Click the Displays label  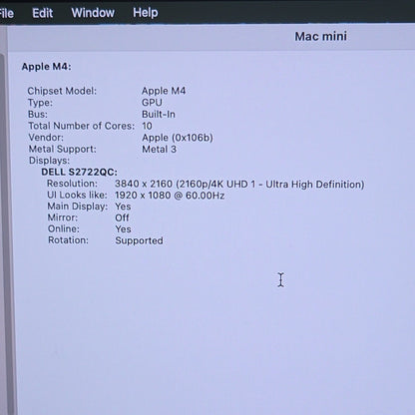point(49,161)
